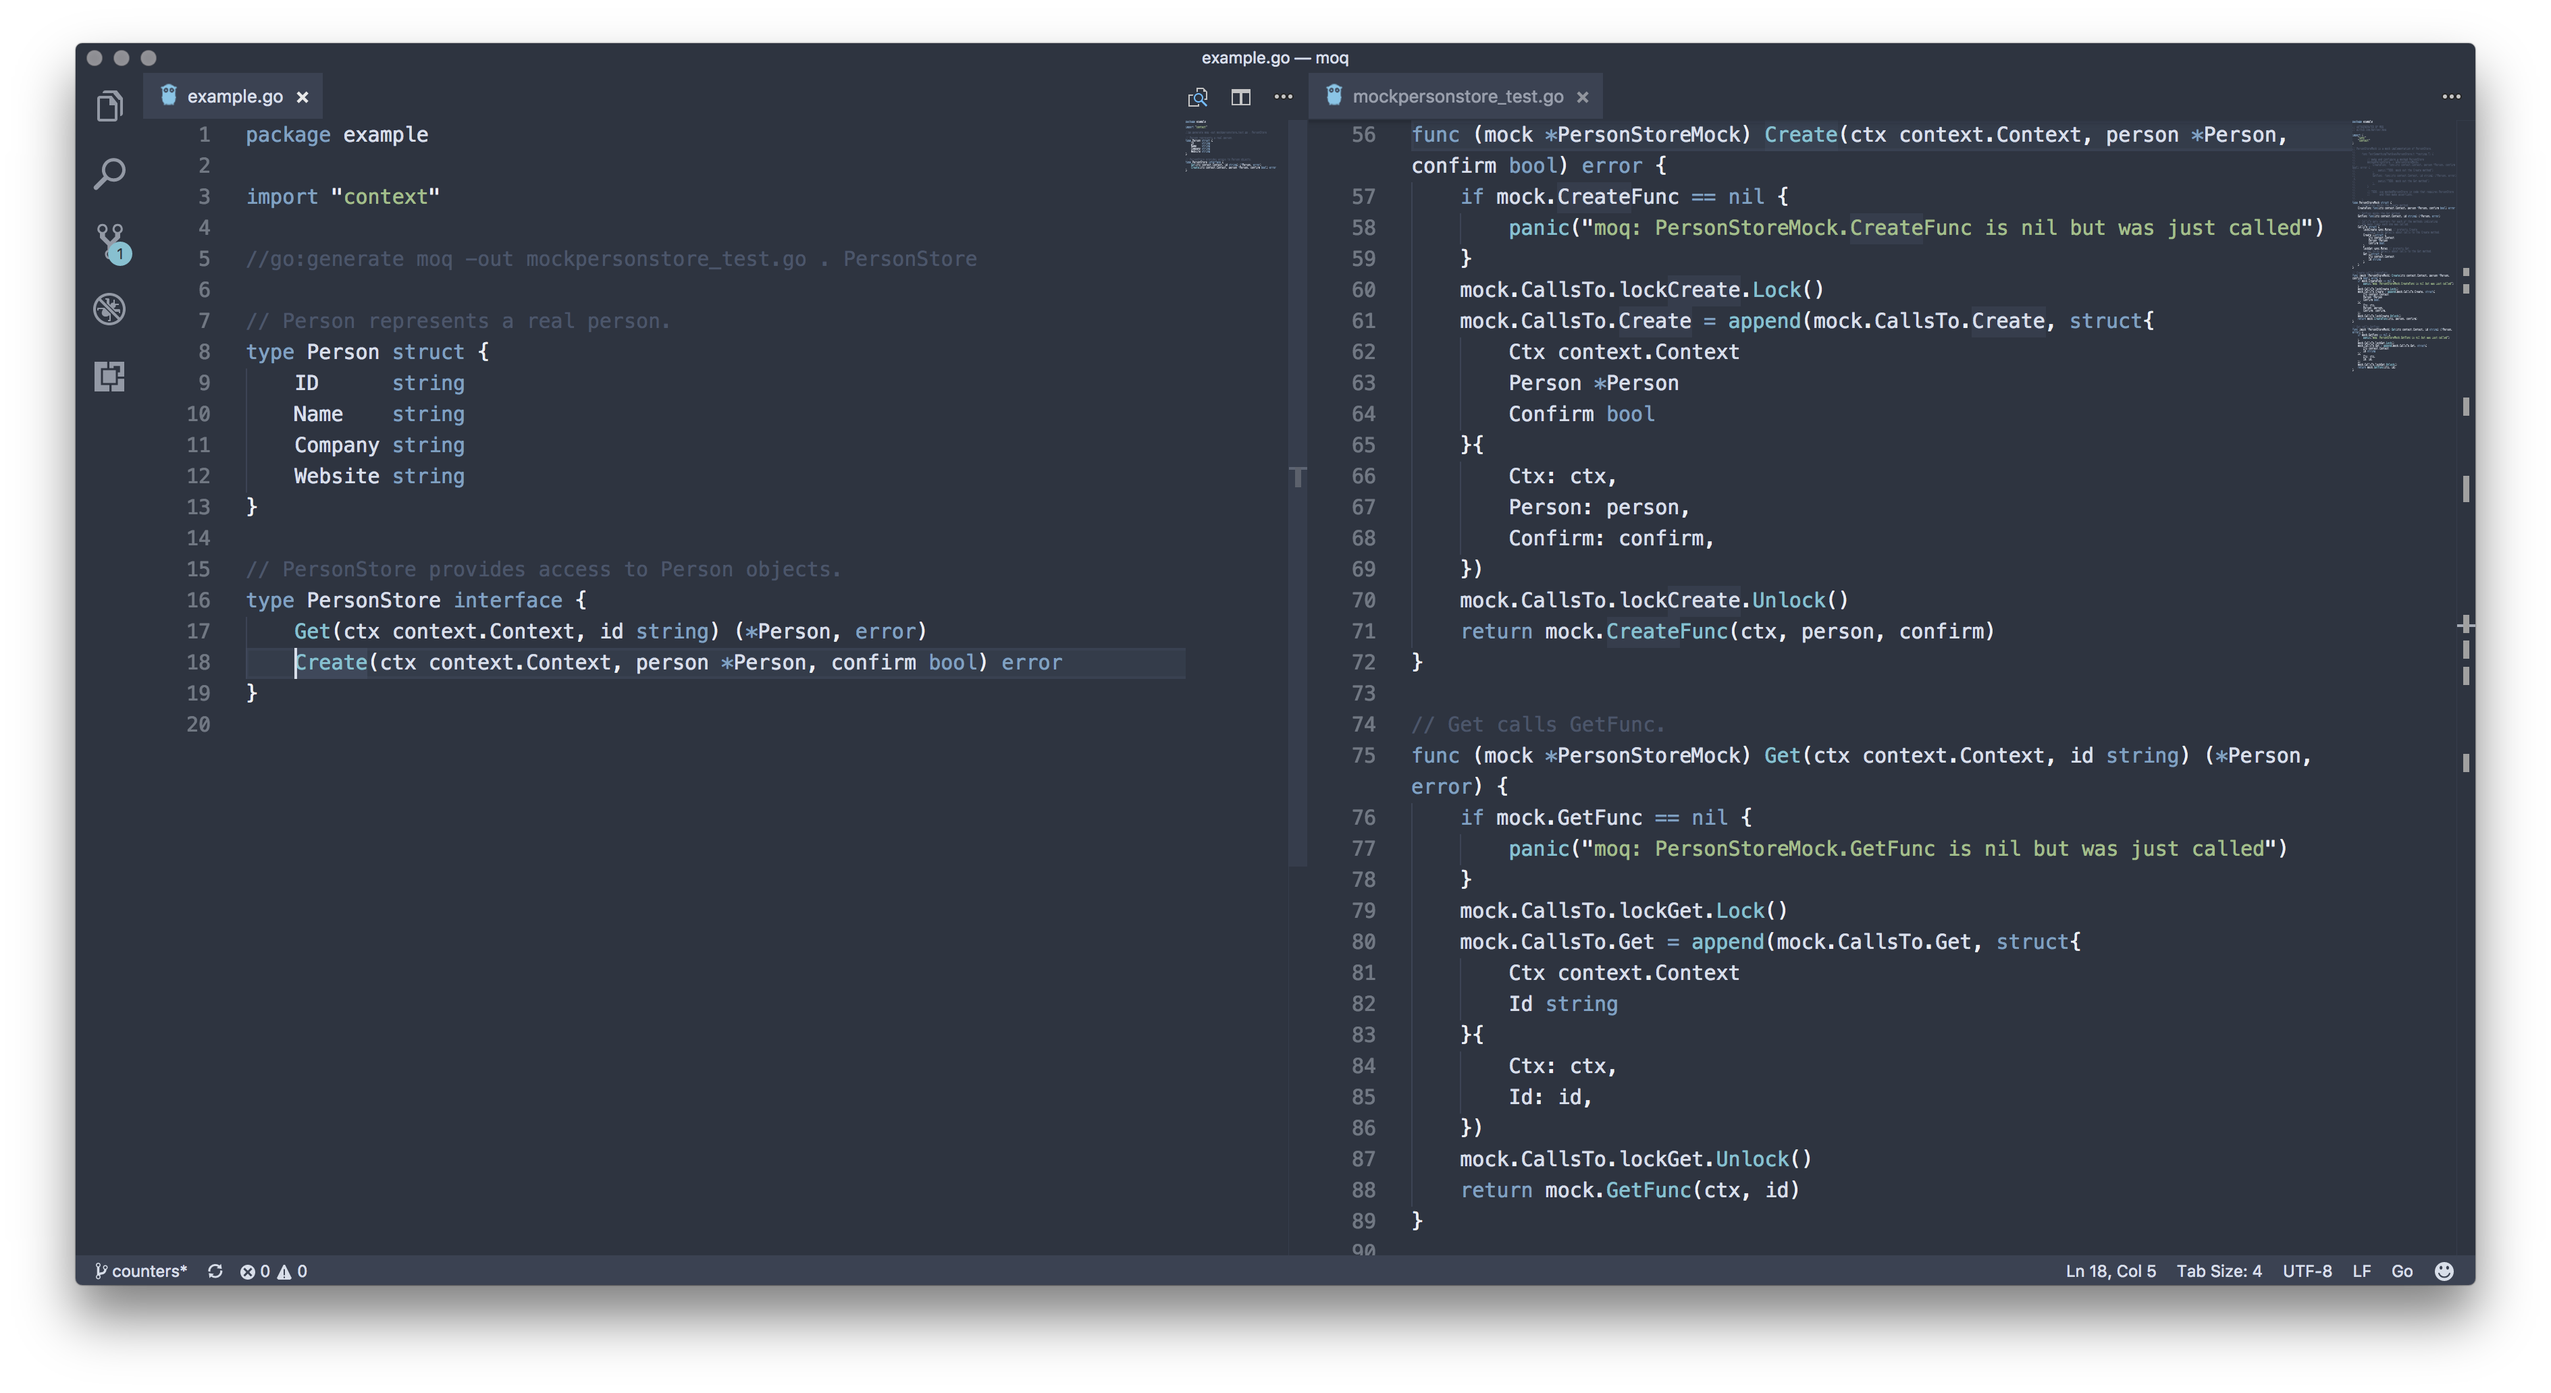Screen dimensions: 2551x1393
Task: Open the Explorer files icon in sidebar
Action: pos(110,106)
